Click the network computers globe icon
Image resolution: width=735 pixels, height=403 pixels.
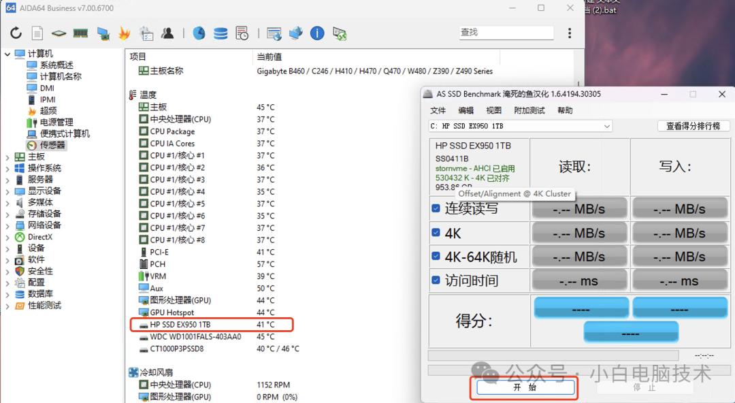(x=296, y=33)
